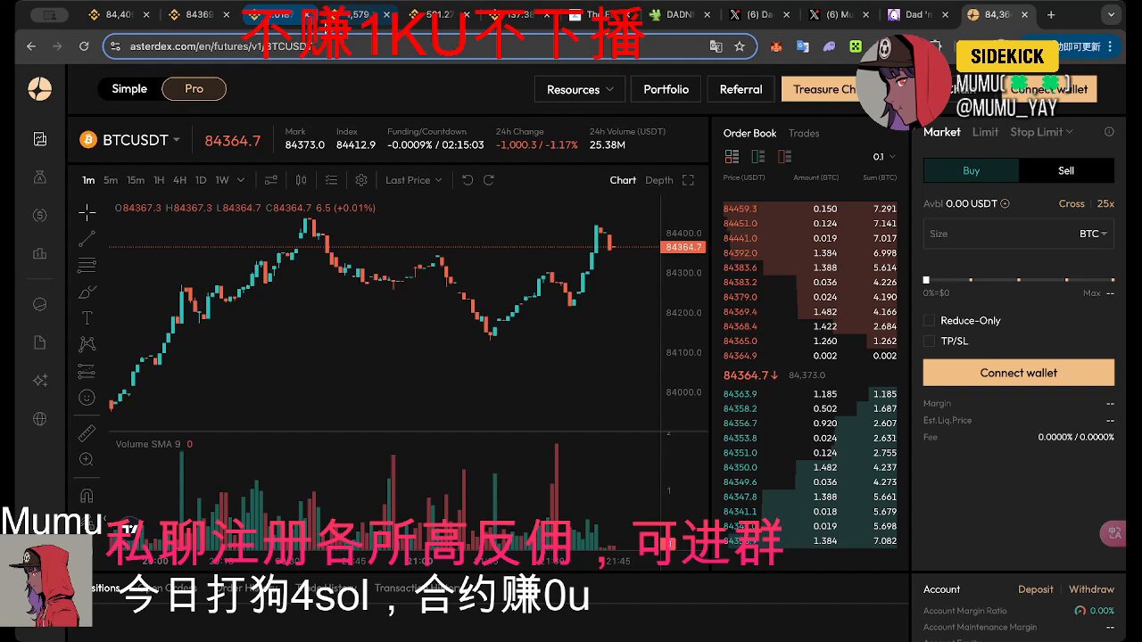This screenshot has width=1142, height=642.
Task: Open the money bag earn sidebar icon
Action: 39,177
